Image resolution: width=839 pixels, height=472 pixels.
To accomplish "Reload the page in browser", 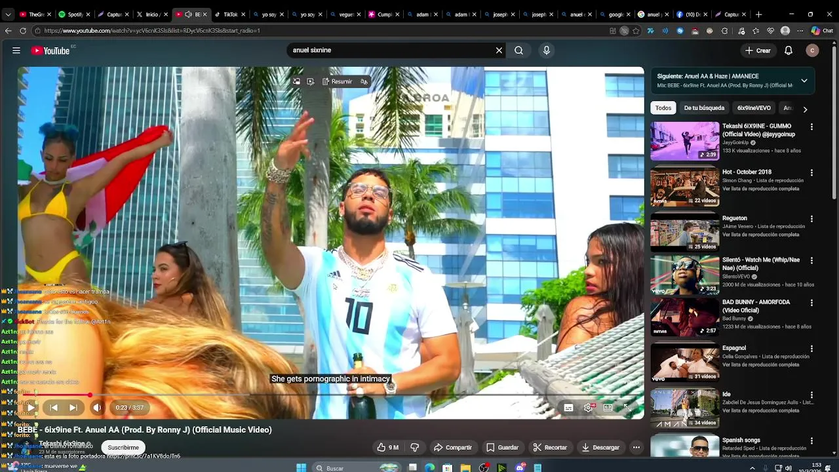I will tap(23, 31).
